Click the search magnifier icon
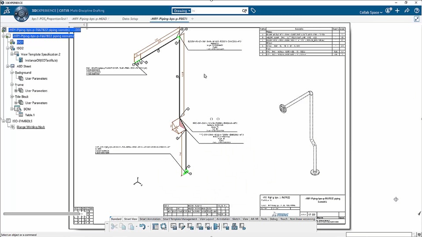Viewport: 422px width, 237px height. pos(244,11)
